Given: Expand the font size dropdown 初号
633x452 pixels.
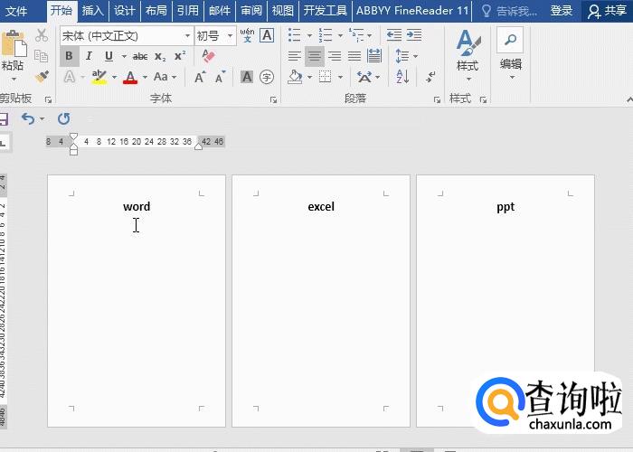Looking at the screenshot, I should [x=230, y=36].
